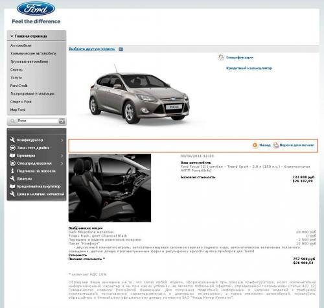Click the magnifier icon left of search field
Screen dimensions: 324x308
pos(12,121)
